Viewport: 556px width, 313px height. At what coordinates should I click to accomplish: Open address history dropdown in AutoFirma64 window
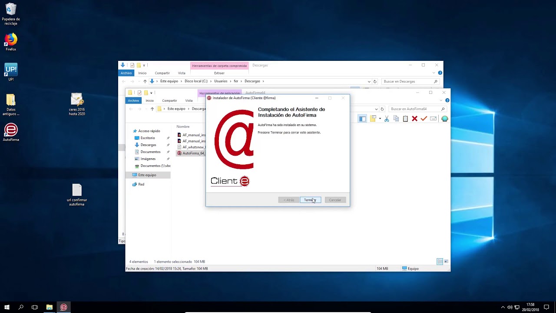[x=376, y=109]
